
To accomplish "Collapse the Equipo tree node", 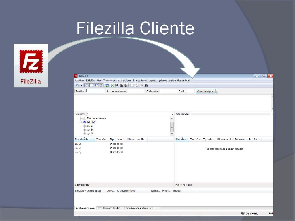I will (81, 122).
